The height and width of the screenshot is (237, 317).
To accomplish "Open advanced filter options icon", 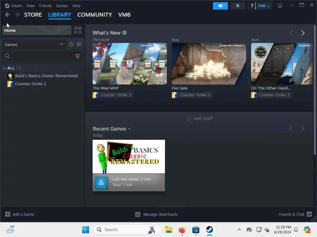I will tap(78, 56).
